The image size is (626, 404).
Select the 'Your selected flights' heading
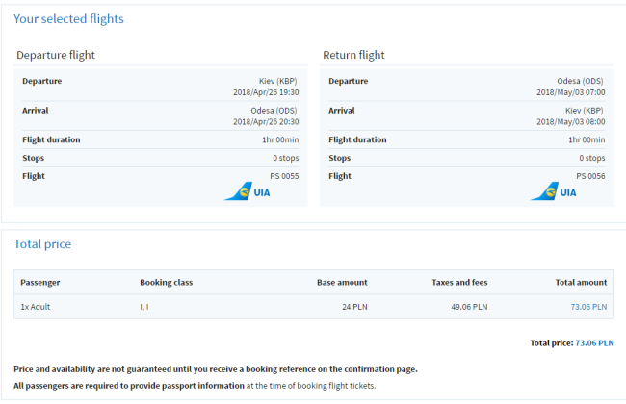pyautogui.click(x=68, y=19)
